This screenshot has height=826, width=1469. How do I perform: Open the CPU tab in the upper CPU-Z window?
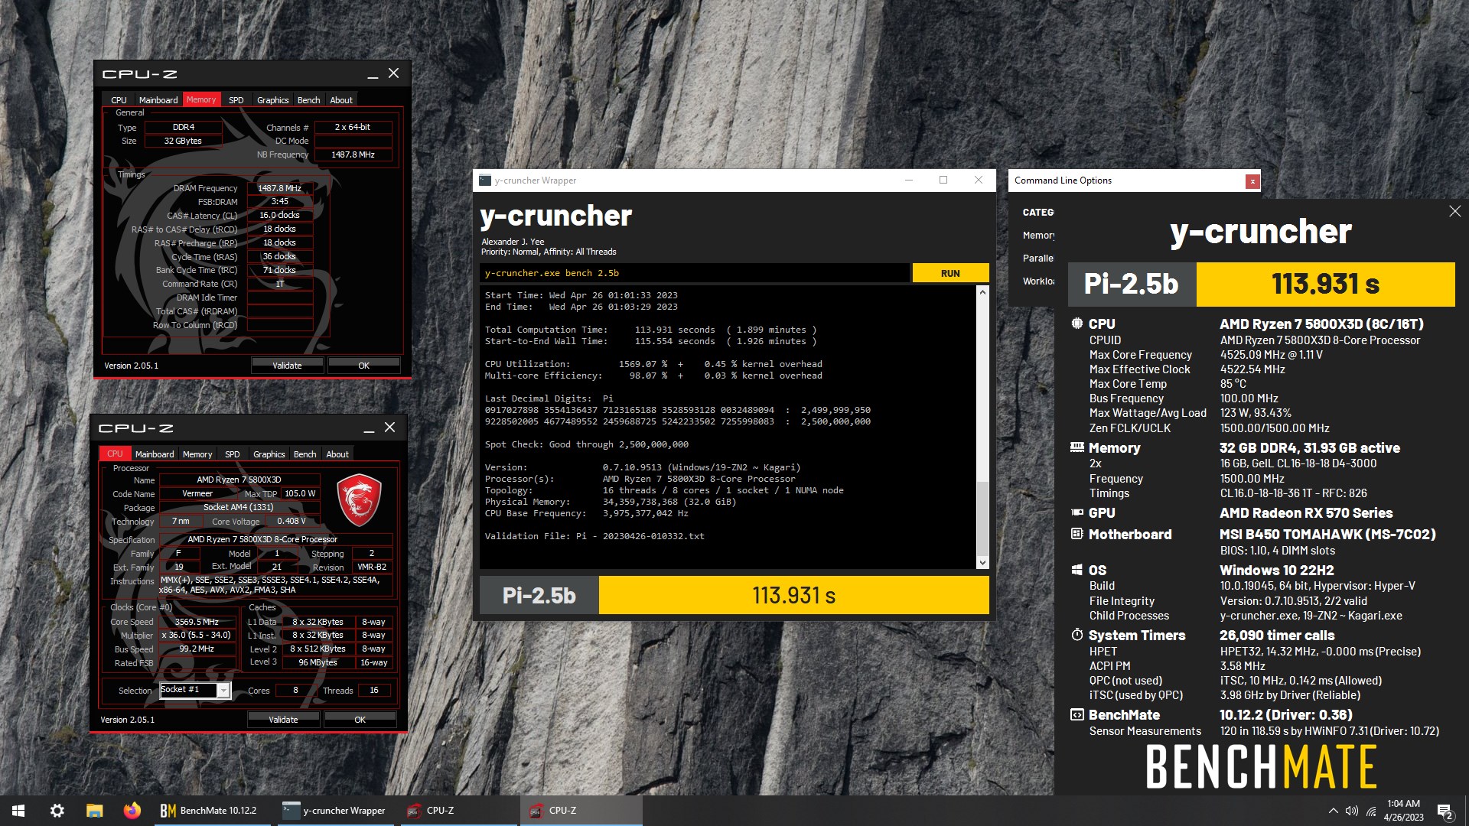pos(119,100)
